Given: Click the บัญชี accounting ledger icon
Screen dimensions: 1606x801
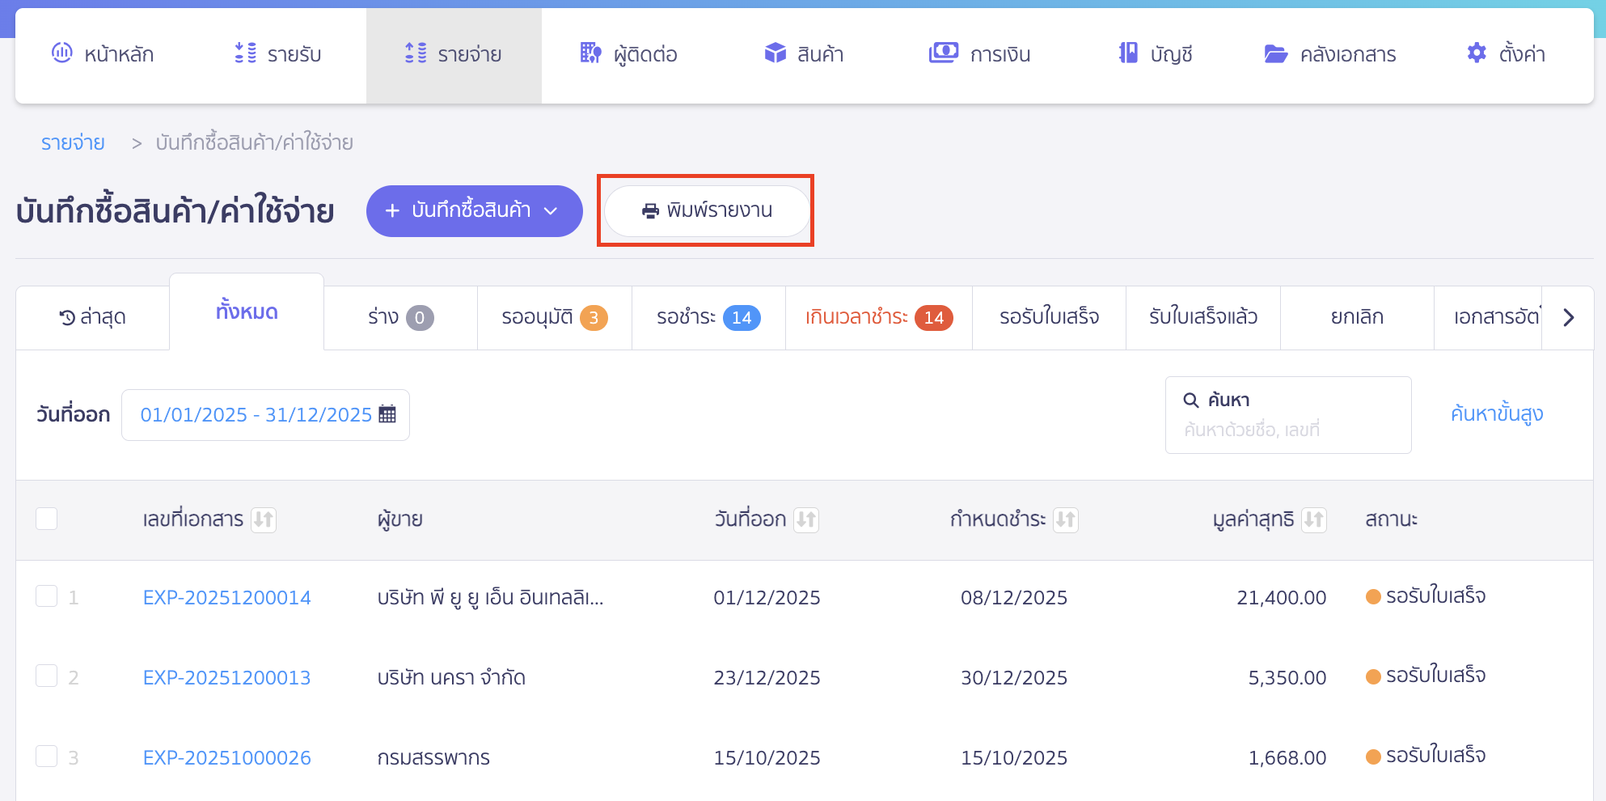Looking at the screenshot, I should (1127, 53).
